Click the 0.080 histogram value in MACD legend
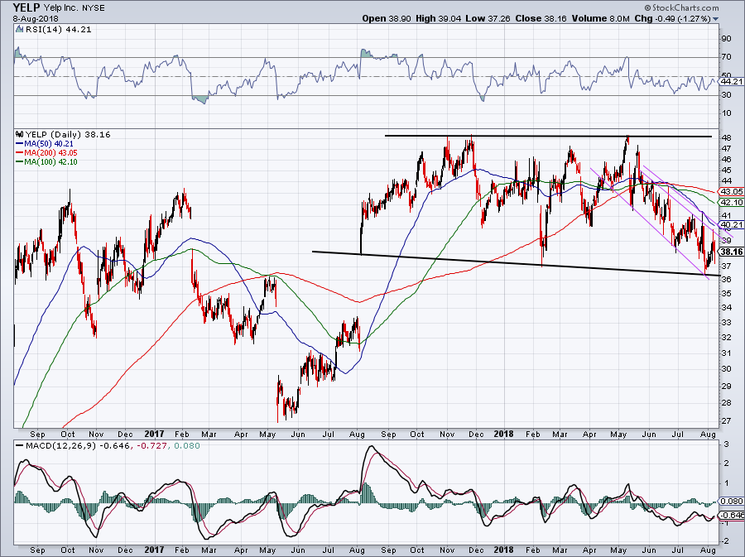Image resolution: width=745 pixels, height=557 pixels. 187,445
